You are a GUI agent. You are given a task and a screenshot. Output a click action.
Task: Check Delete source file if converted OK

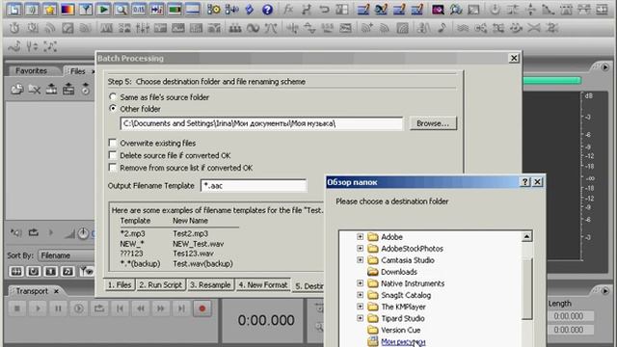pyautogui.click(x=113, y=155)
